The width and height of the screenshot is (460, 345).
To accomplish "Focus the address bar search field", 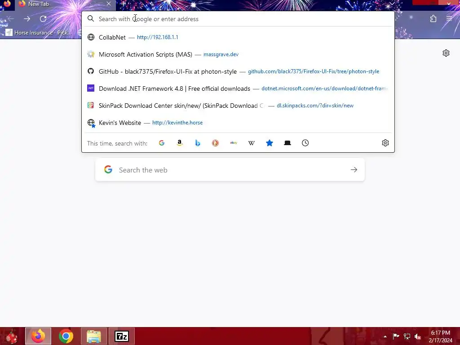I will [x=238, y=19].
